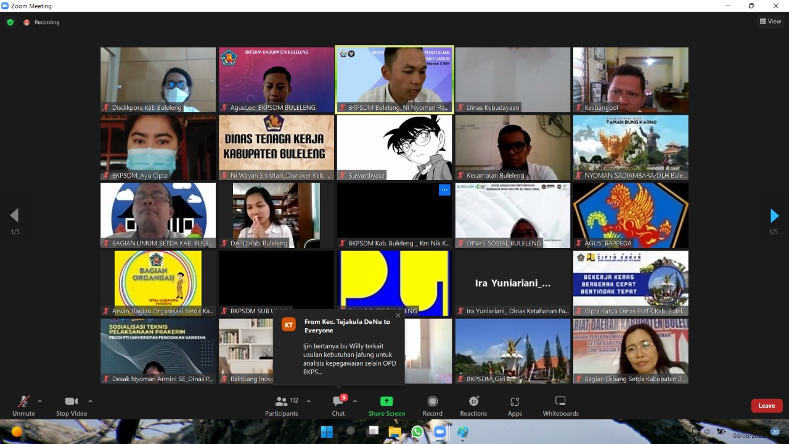Expand chevron next to Participants

308,401
